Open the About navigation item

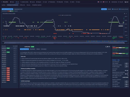click(x=78, y=2)
